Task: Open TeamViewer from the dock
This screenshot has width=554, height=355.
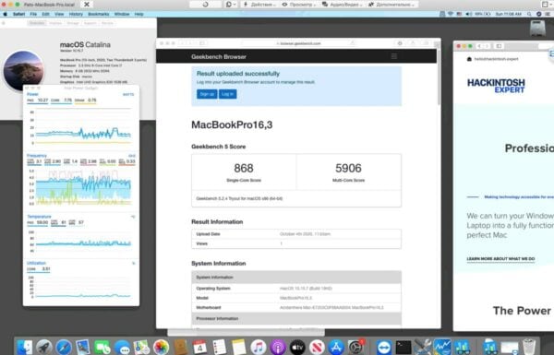Action: [384, 348]
